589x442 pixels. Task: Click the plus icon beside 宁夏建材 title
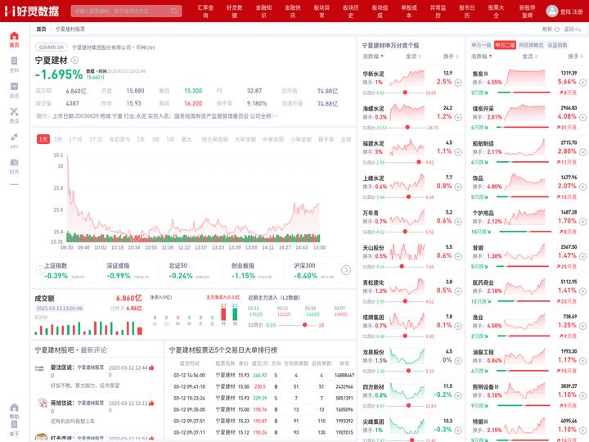point(74,60)
